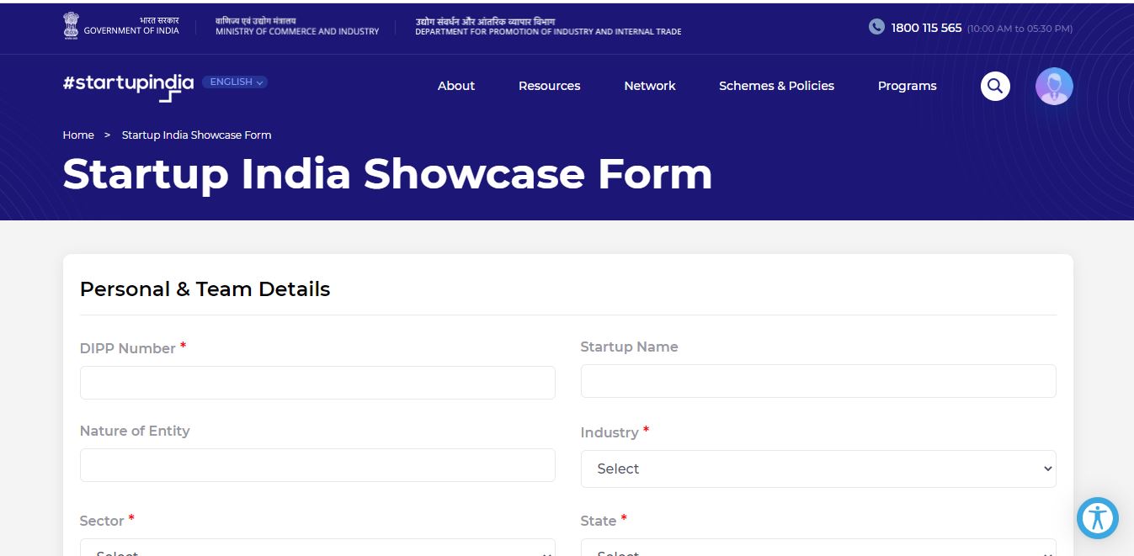Click inside the Startup Name field
This screenshot has width=1134, height=556.
pyautogui.click(x=817, y=381)
